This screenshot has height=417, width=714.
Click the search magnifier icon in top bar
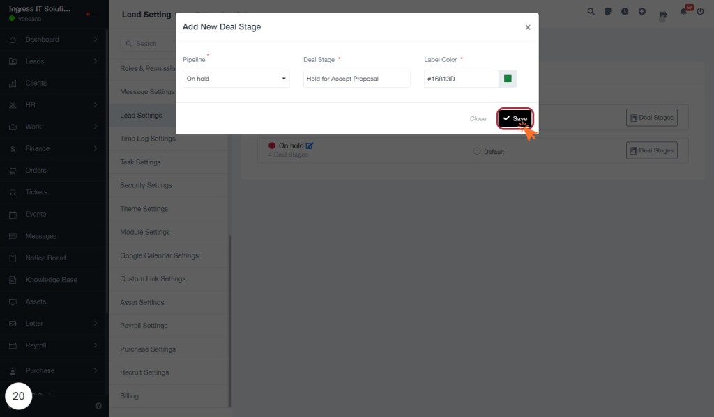[x=591, y=11]
